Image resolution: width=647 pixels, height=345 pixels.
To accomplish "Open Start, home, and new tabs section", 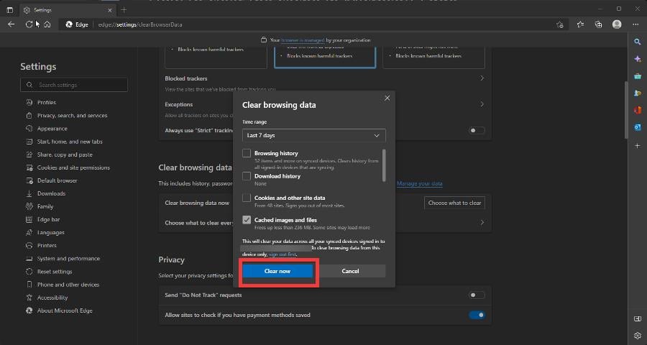I will (x=70, y=142).
